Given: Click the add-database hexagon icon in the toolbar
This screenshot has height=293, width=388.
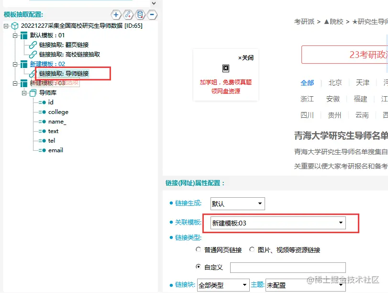Looking at the screenshot, I should tap(141, 15).
